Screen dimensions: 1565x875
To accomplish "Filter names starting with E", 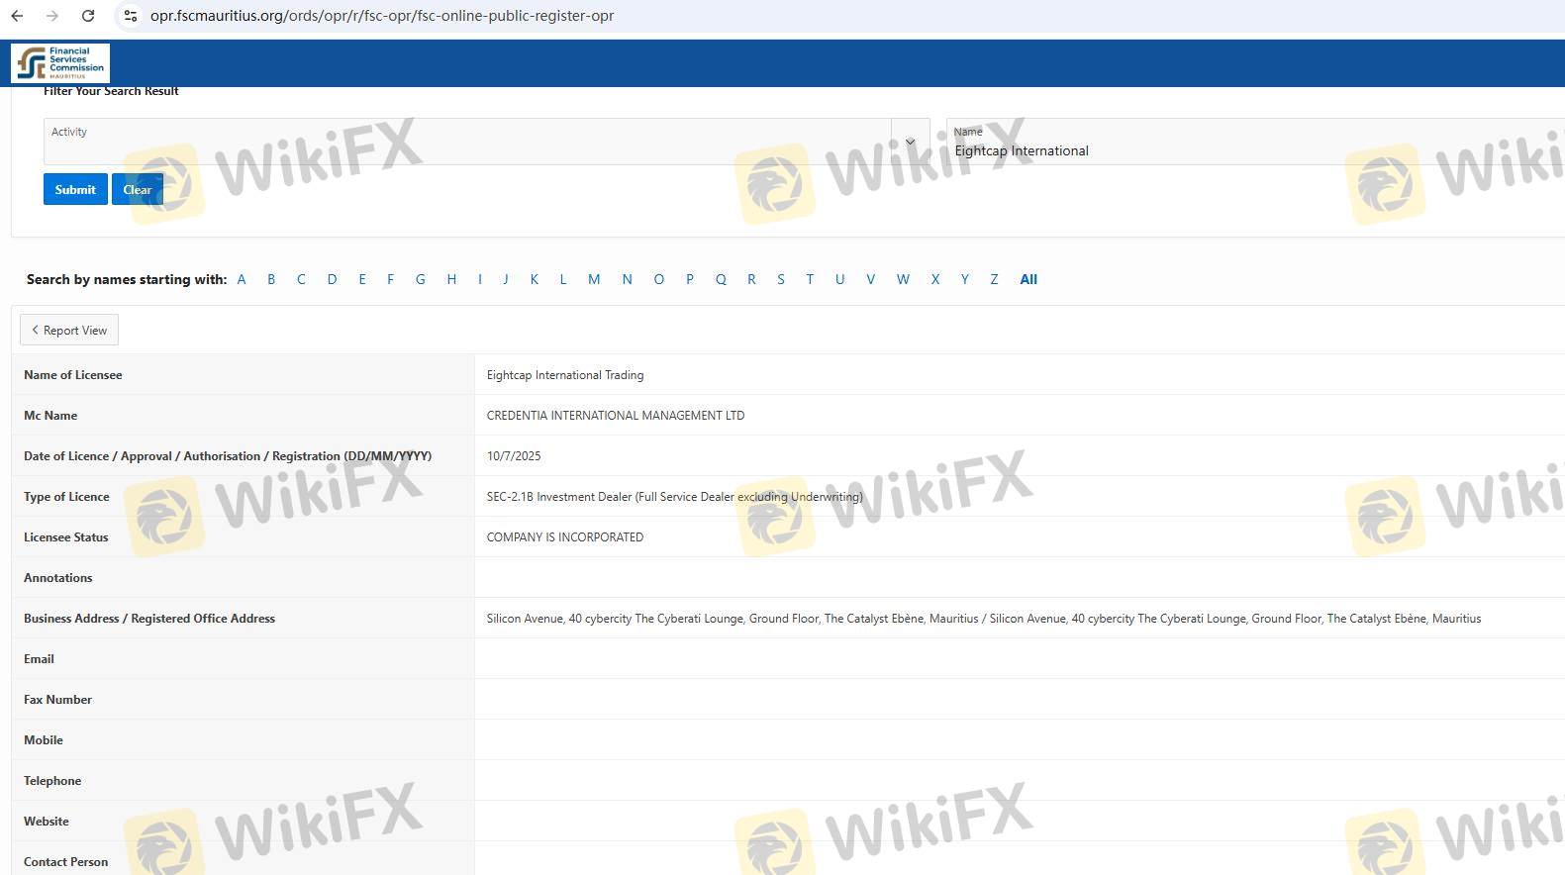I will pyautogui.click(x=362, y=279).
